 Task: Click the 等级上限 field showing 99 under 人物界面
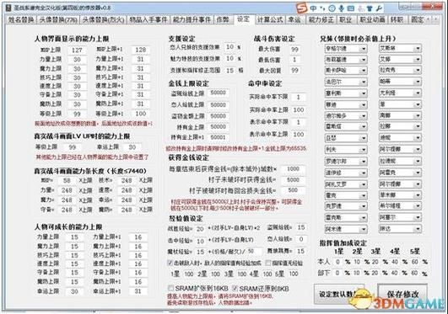tap(77, 114)
